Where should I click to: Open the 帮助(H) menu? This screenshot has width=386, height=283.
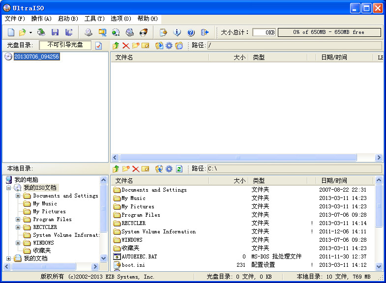pyautogui.click(x=148, y=19)
